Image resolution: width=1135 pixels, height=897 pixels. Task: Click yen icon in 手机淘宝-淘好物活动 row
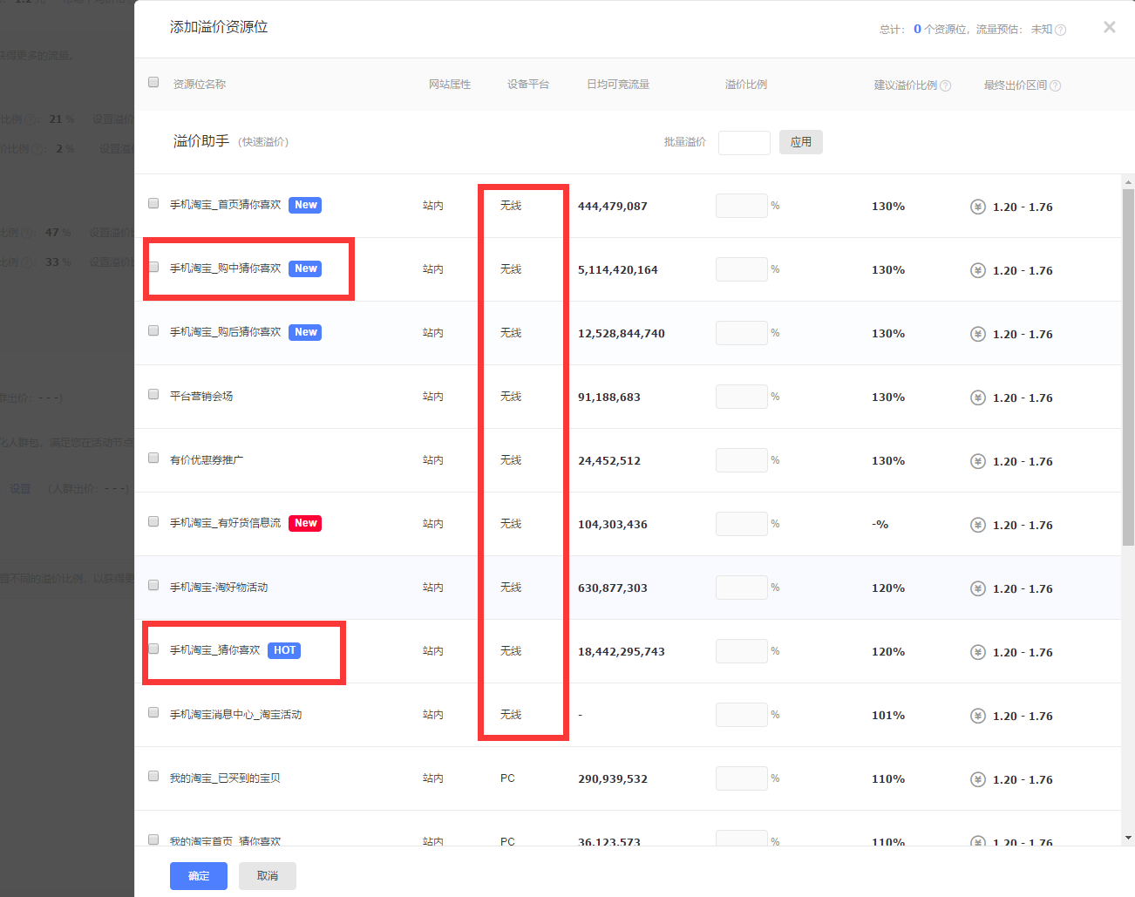tap(978, 588)
